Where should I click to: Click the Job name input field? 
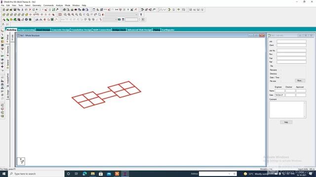[291, 41]
